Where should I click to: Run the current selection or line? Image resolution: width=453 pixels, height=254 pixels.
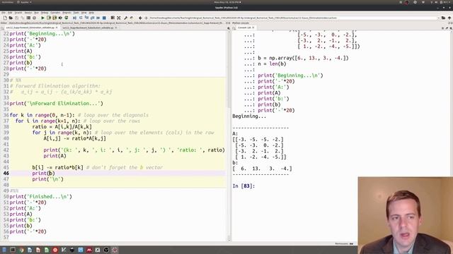pos(60,18)
